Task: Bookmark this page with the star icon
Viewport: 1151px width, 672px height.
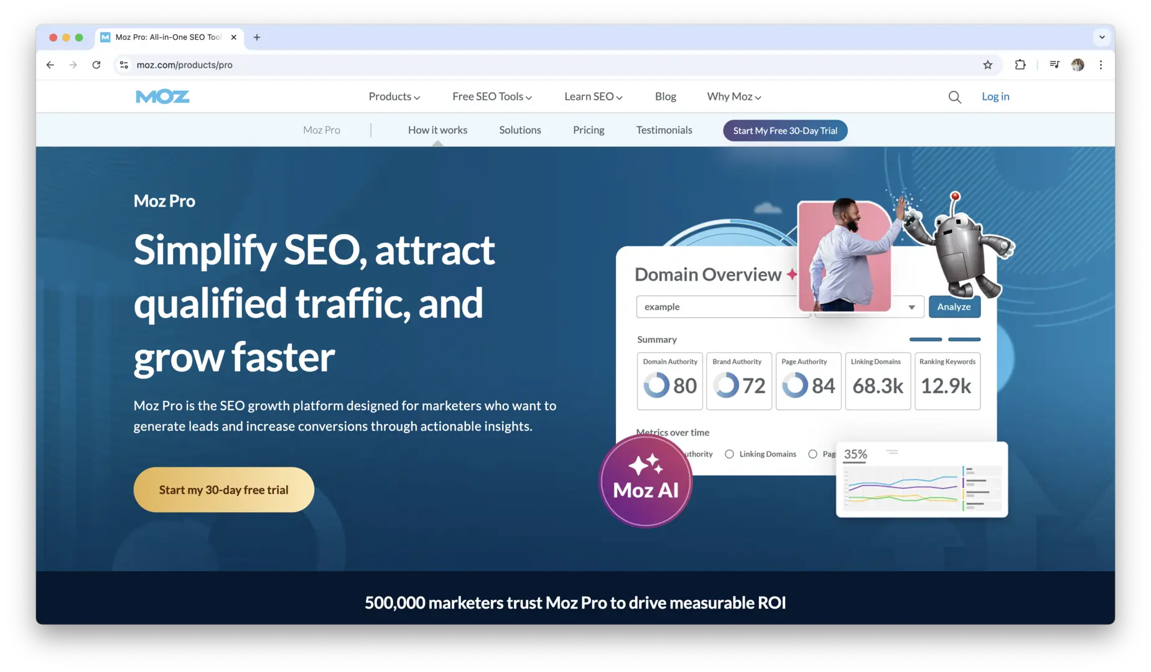Action: 987,65
